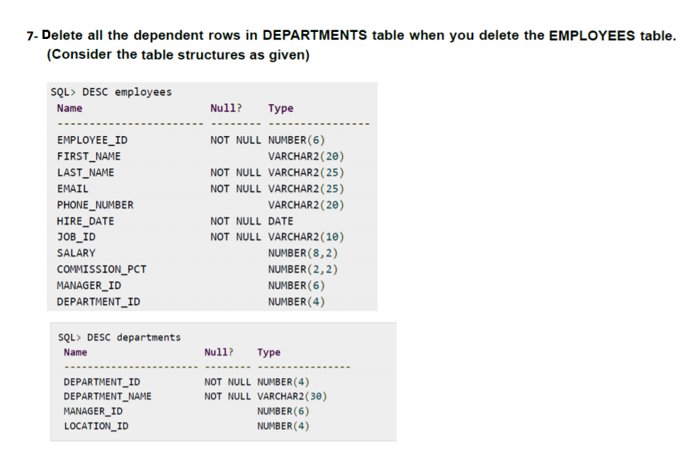Select the 'SQL> DESC departments' command line
Viewport: 692px width, 454px height.
coord(120,338)
